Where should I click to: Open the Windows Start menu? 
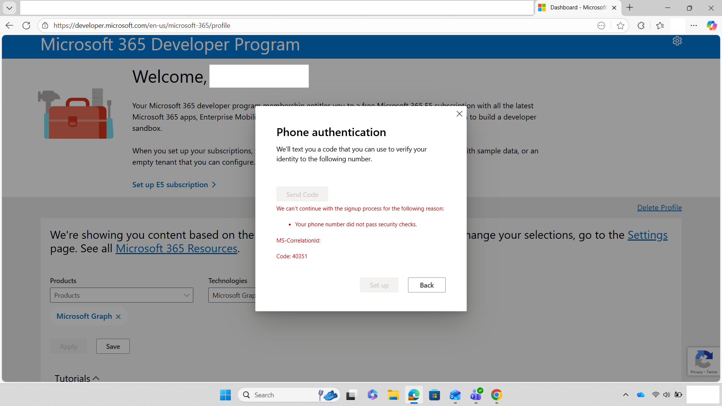(225, 395)
